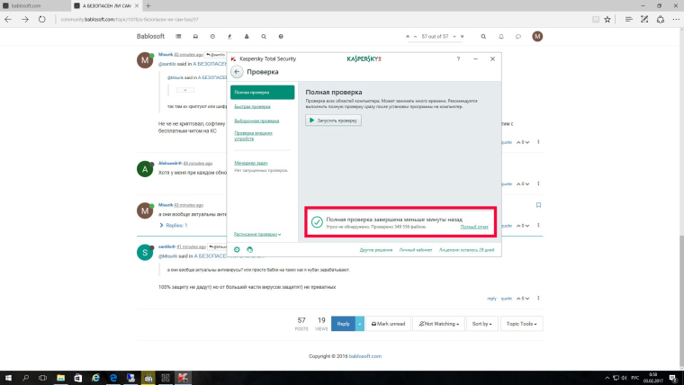
Task: Open Другие решения link
Action: coord(376,250)
